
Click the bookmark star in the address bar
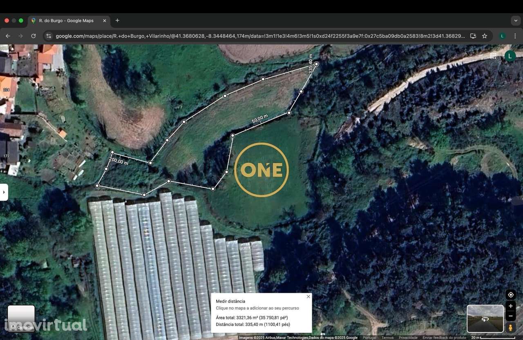[485, 36]
